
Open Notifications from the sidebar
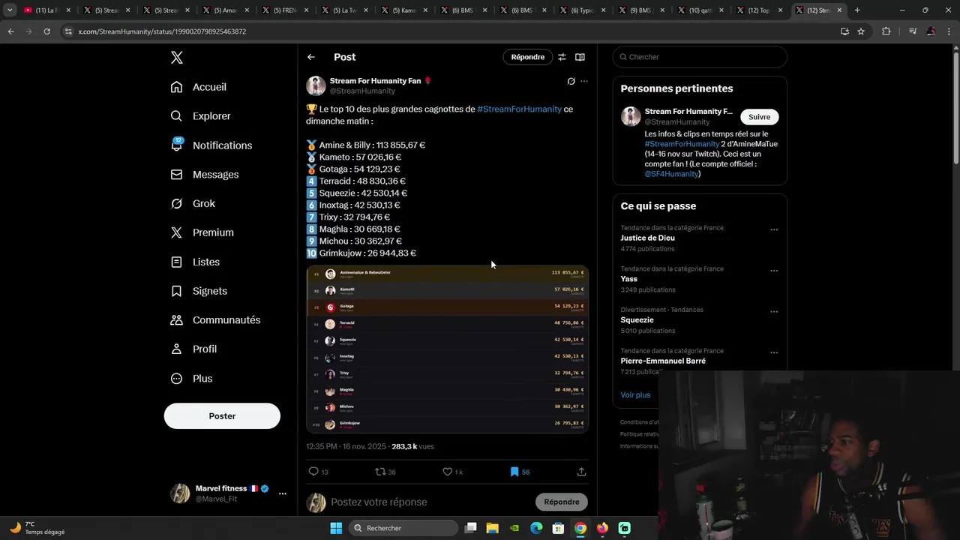pos(211,145)
